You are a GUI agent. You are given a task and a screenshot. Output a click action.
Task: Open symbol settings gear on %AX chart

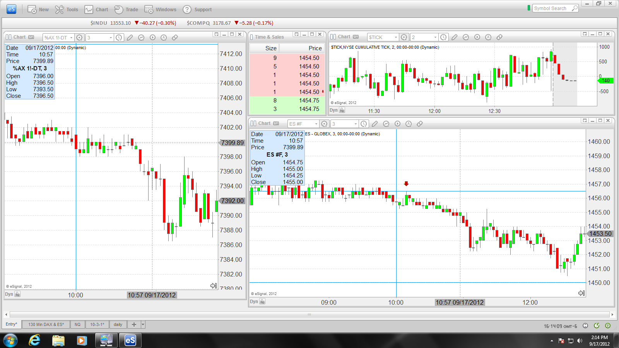[x=79, y=38]
